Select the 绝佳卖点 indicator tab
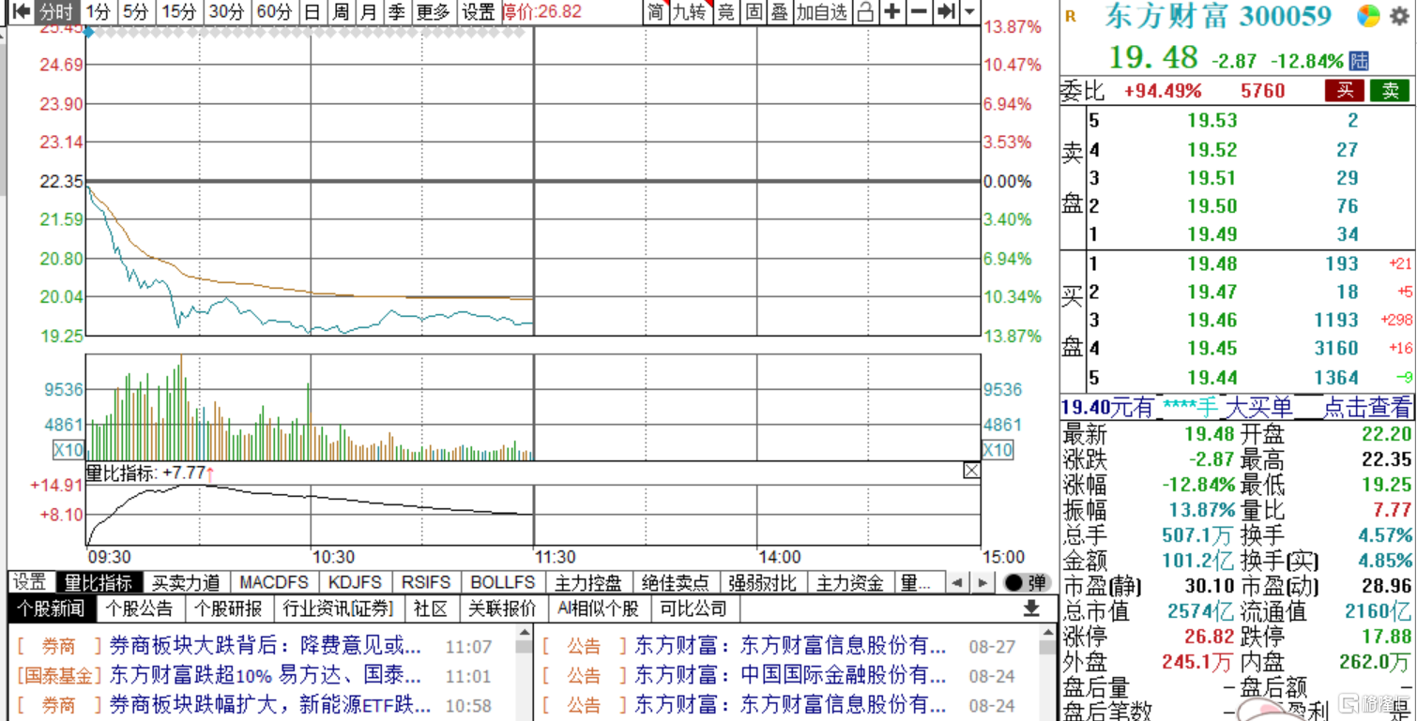Screen dimensions: 1417x721 [675, 582]
